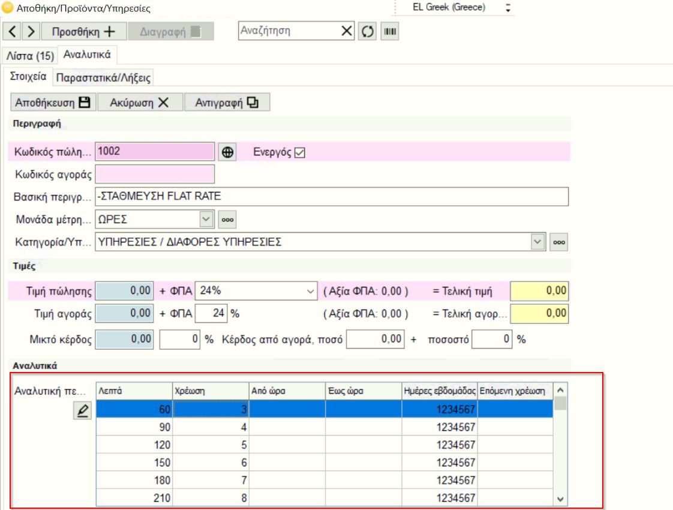Image resolution: width=673 pixels, height=510 pixels.
Task: Switch to the Λίστα (15) tab
Action: click(x=30, y=56)
